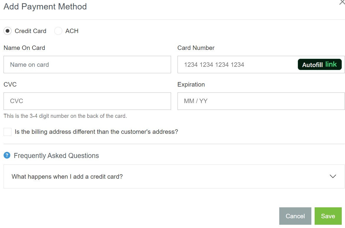This screenshot has height=228, width=345.
Task: Close the Add Payment Method dialog
Action: pos(342,2)
